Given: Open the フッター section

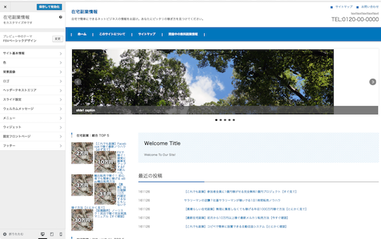Looking at the screenshot, I should coord(32,146).
